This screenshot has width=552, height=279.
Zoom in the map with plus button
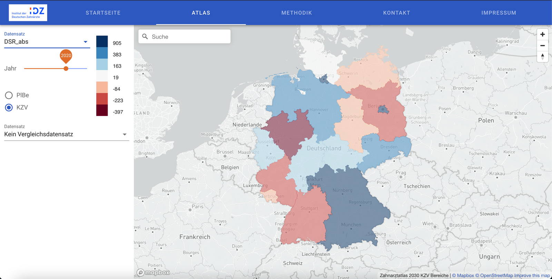coord(542,34)
